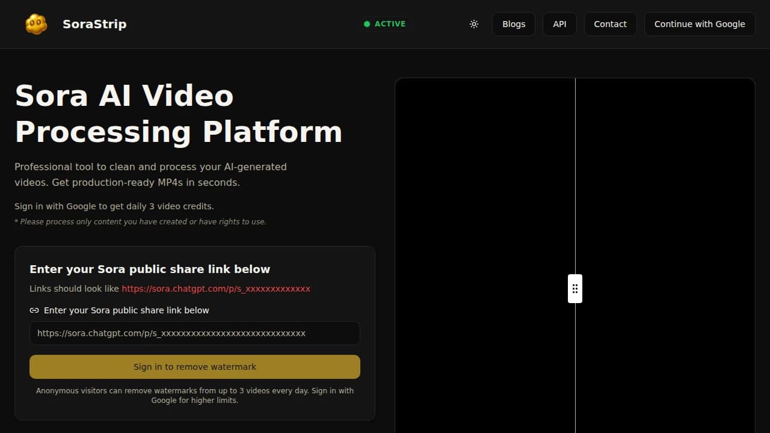
Task: Open the API page
Action: (x=559, y=23)
